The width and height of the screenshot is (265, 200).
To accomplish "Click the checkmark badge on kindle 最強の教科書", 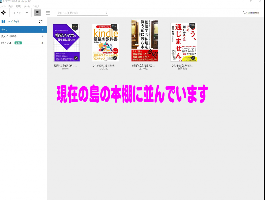I will pos(115,58).
